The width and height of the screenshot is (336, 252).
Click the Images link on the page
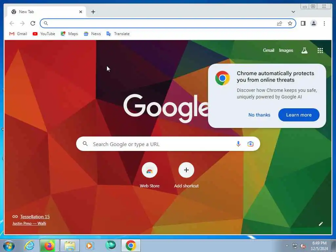tap(286, 50)
